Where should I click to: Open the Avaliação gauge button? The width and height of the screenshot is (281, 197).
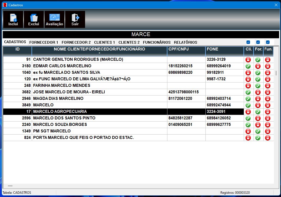[x=54, y=19]
